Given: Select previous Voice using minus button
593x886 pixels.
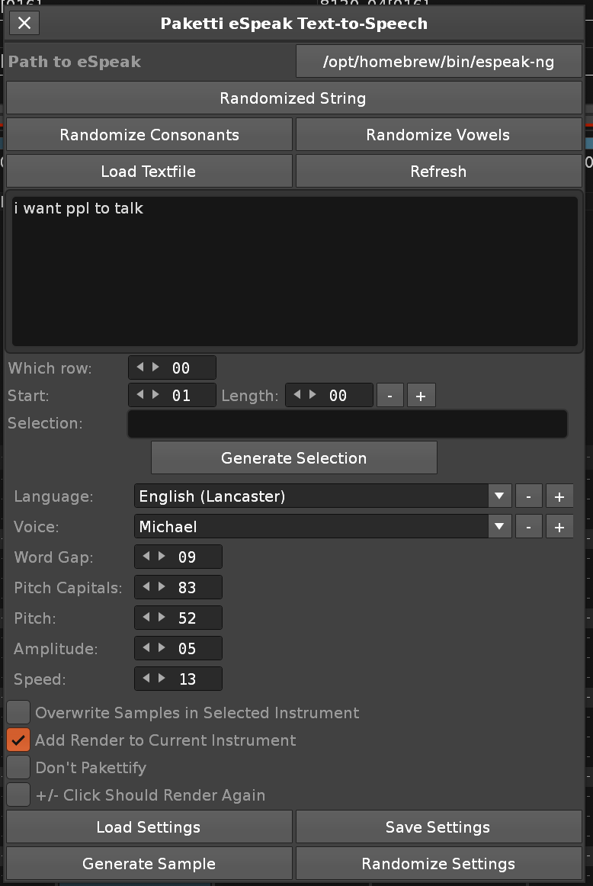Looking at the screenshot, I should click(528, 527).
